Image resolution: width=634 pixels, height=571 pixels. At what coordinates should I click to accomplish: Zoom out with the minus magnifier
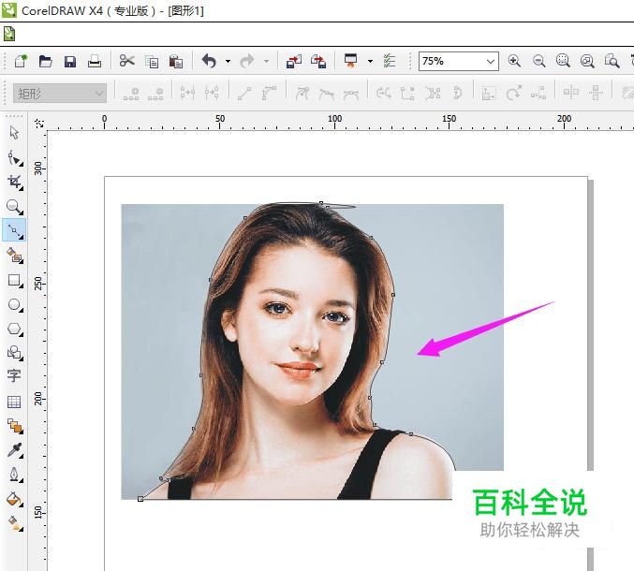pyautogui.click(x=539, y=61)
